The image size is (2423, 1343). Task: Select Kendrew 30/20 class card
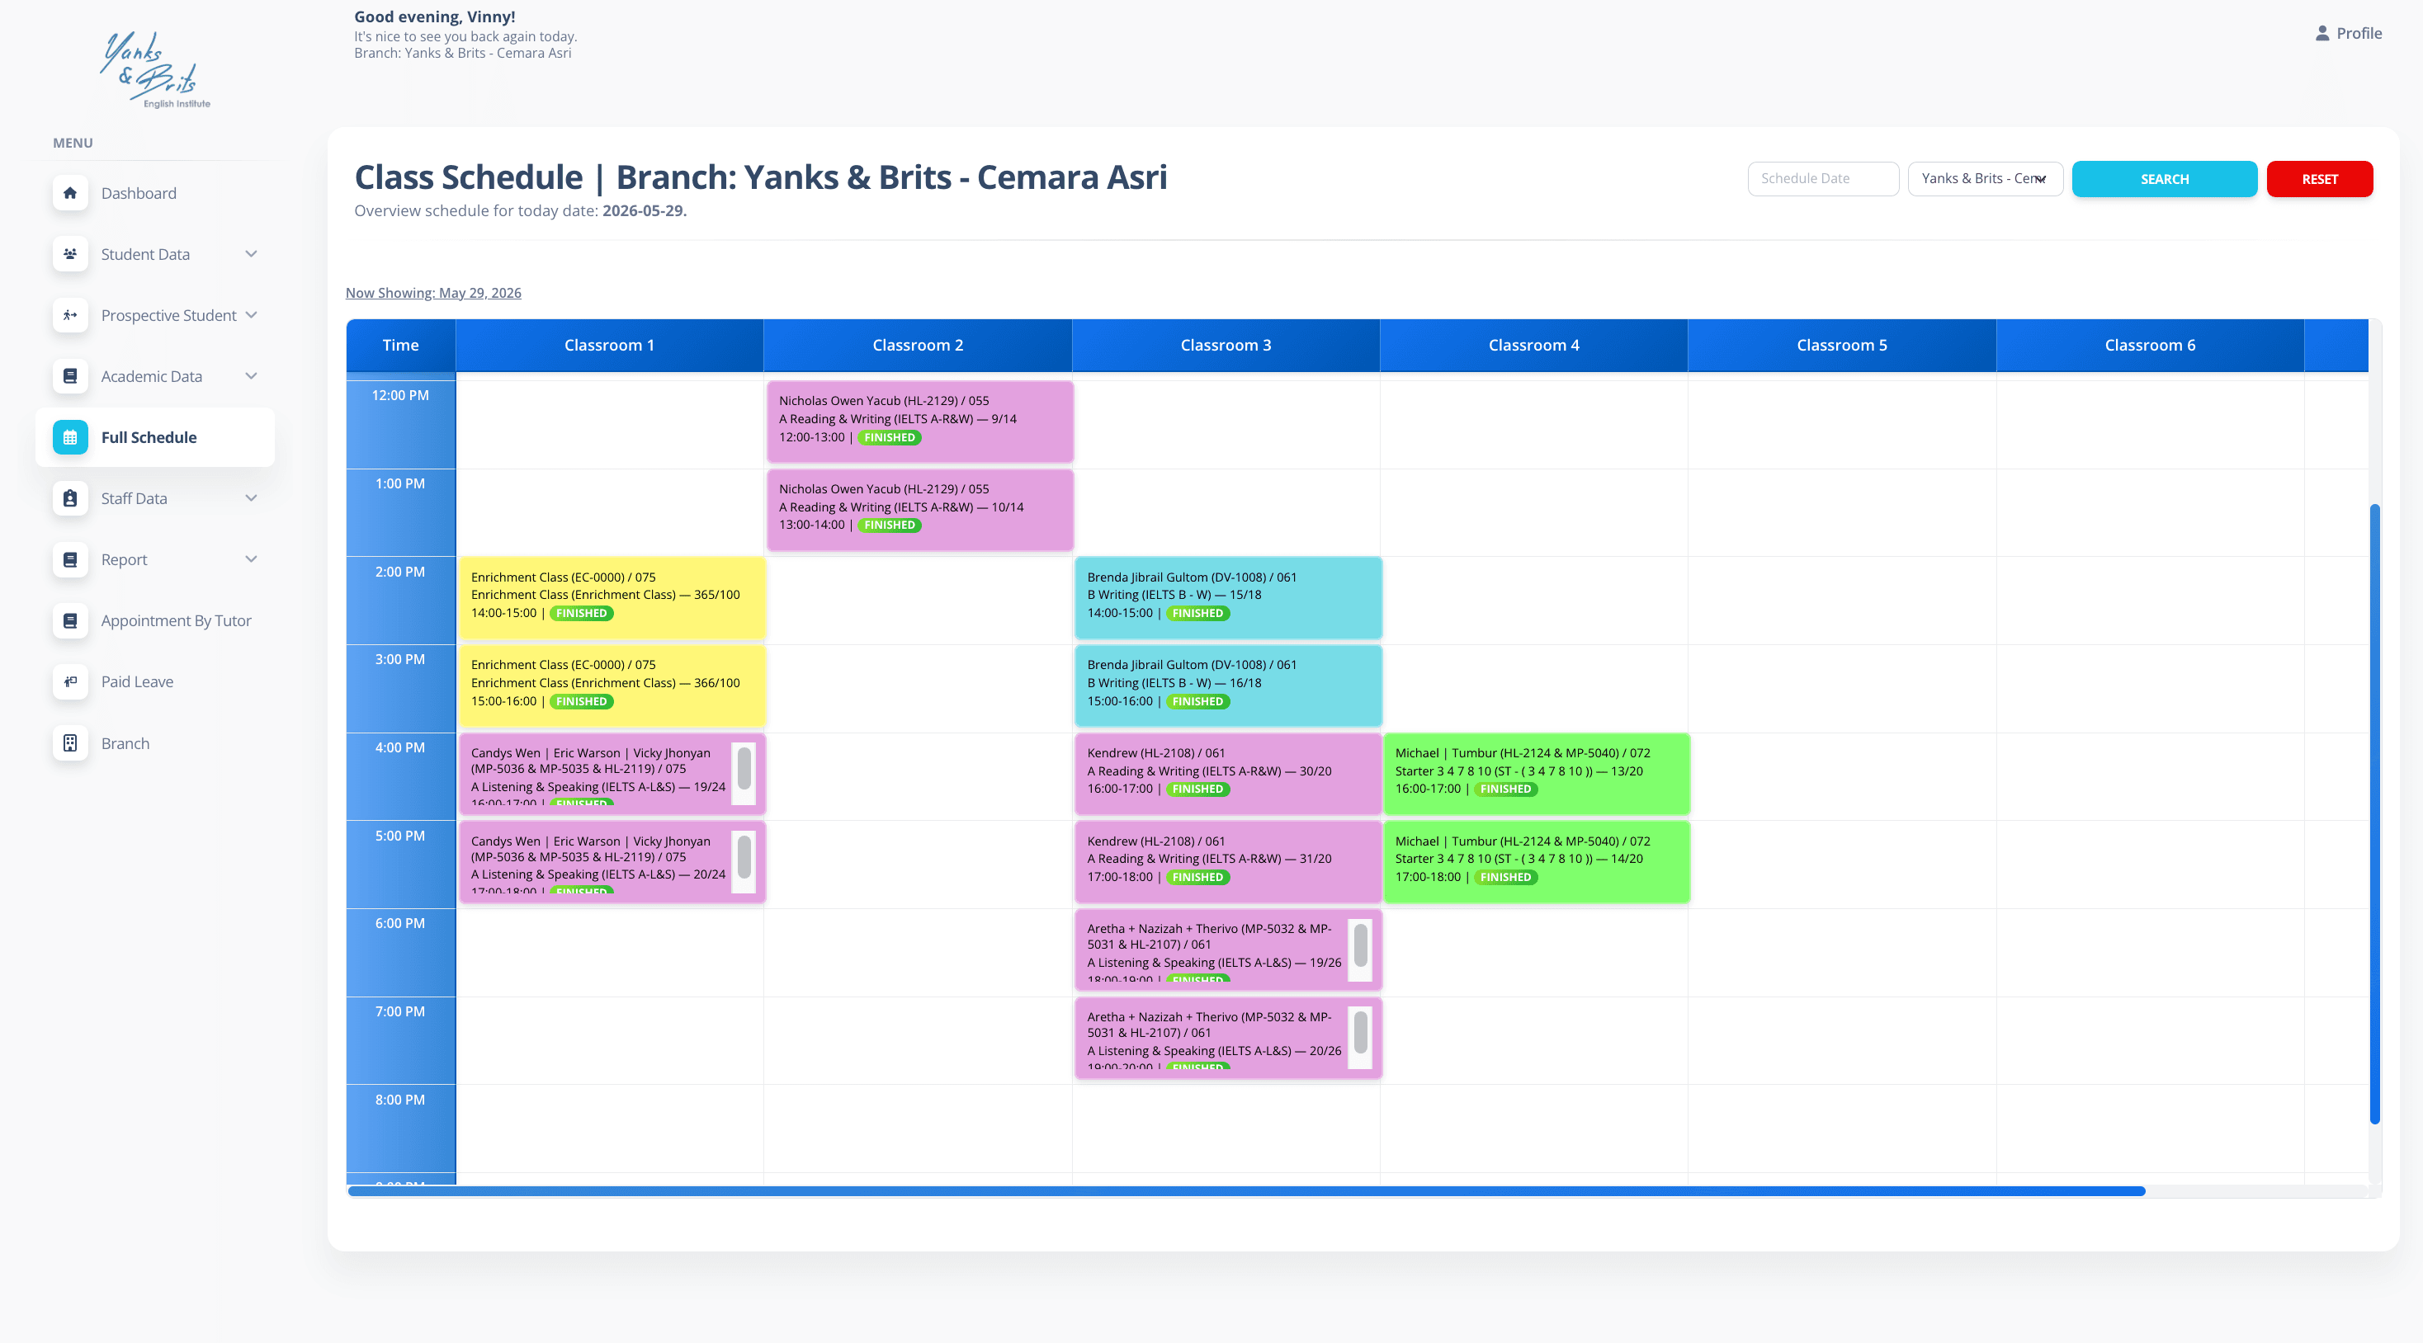click(1227, 772)
